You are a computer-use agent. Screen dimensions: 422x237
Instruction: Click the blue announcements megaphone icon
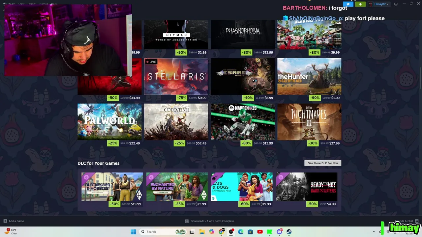348,4
